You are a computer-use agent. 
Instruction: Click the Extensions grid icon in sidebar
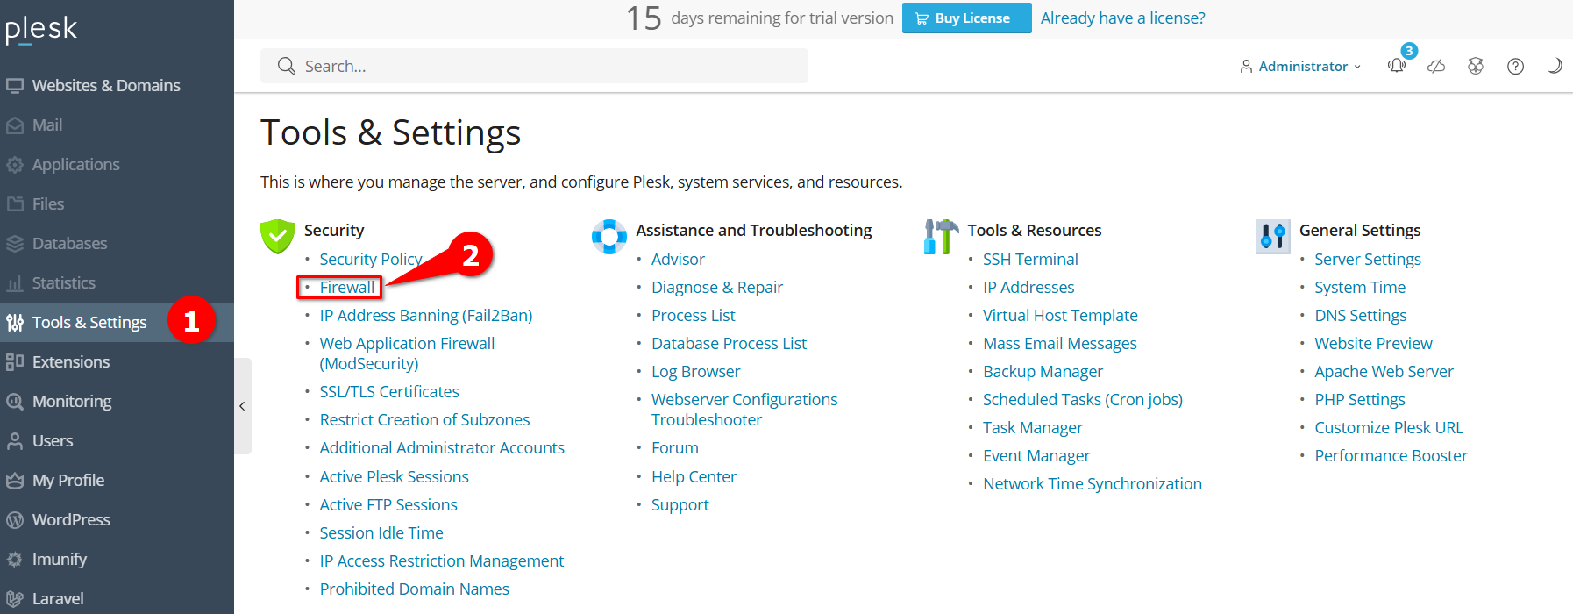[x=15, y=362]
